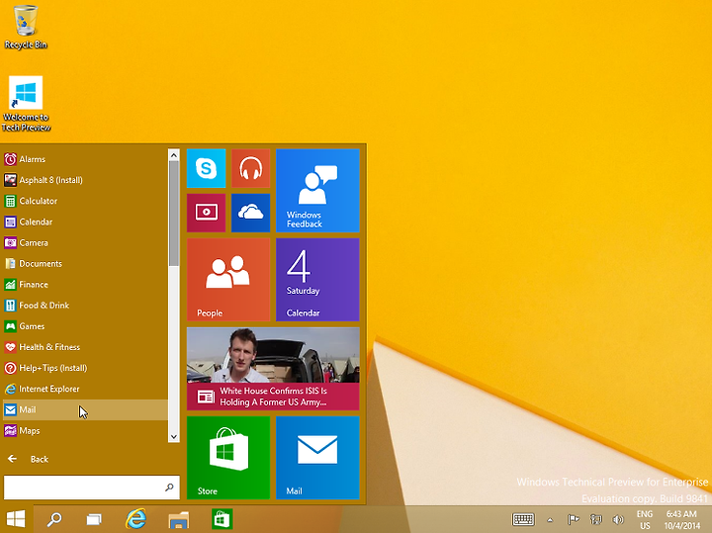Click the Windows Start button
712x533 pixels.
(x=16, y=519)
